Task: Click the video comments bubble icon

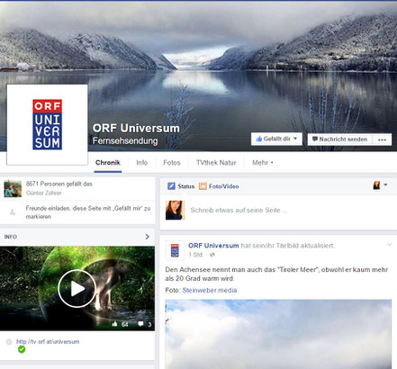Action: point(140,324)
